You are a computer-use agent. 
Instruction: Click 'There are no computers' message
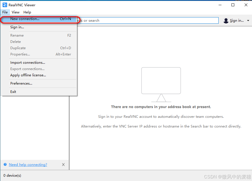pos(161,107)
